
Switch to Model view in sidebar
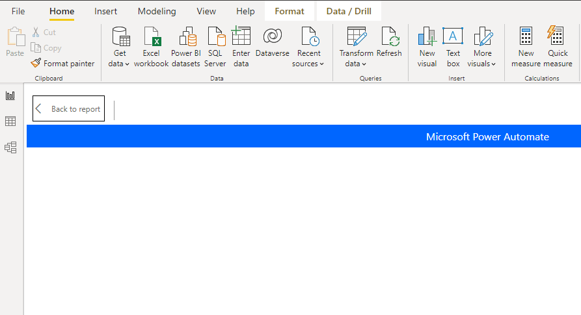pos(10,147)
